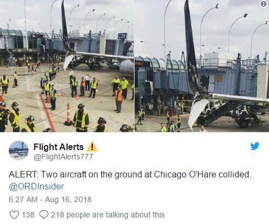This screenshot has height=224, width=269.
Task: Click the firefighters in the left photo foreground
Action: point(51,119)
